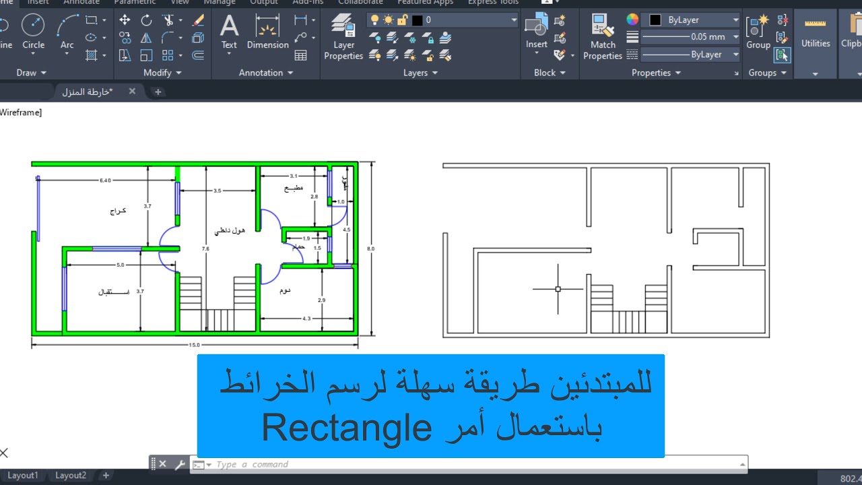Activate the Rectangular Array tool
862x485 pixels.
pos(168,55)
